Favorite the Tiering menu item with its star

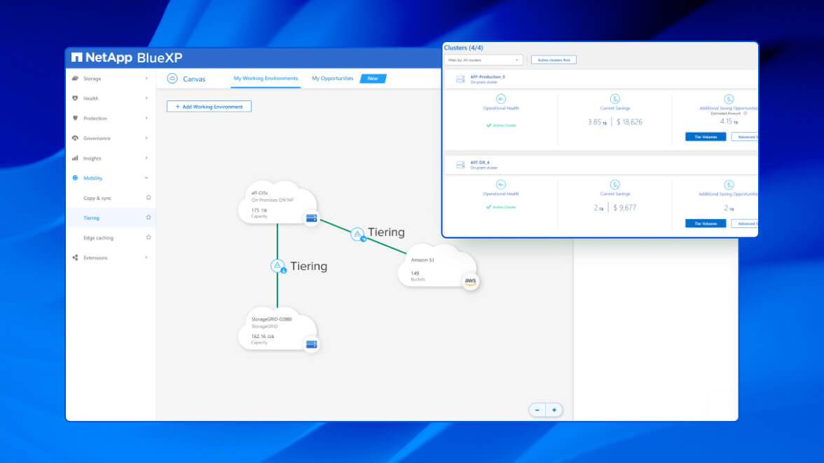point(148,217)
